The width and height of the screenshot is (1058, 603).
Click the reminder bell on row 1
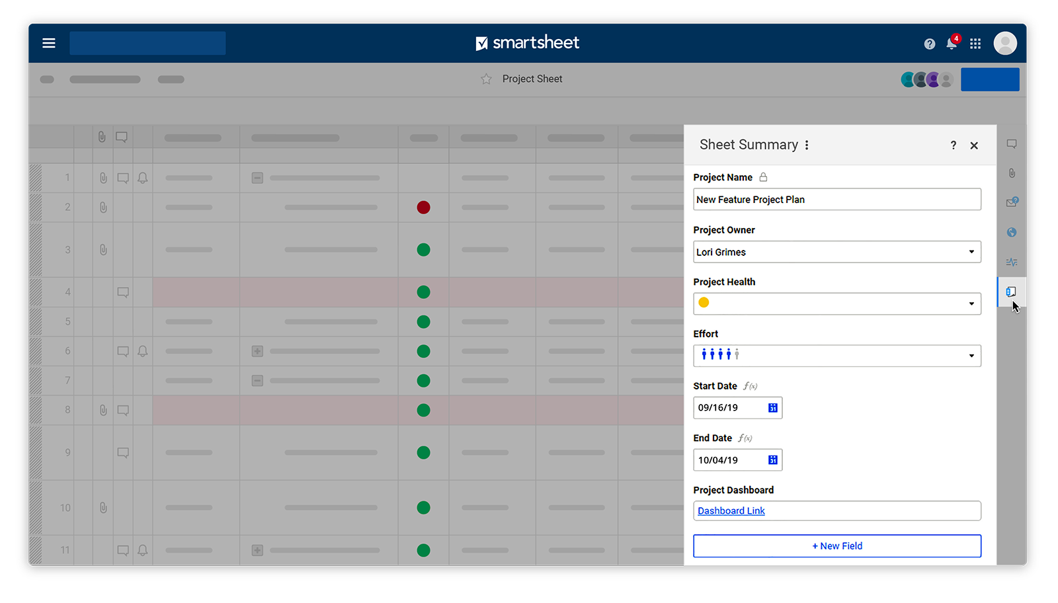click(143, 178)
